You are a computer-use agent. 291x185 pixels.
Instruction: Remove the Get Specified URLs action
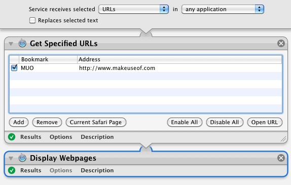[281, 44]
